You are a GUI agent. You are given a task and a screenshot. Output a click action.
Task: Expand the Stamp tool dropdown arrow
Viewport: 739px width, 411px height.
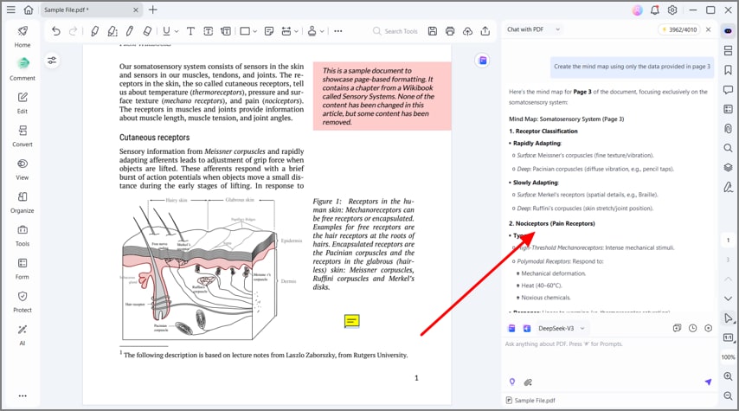click(323, 31)
